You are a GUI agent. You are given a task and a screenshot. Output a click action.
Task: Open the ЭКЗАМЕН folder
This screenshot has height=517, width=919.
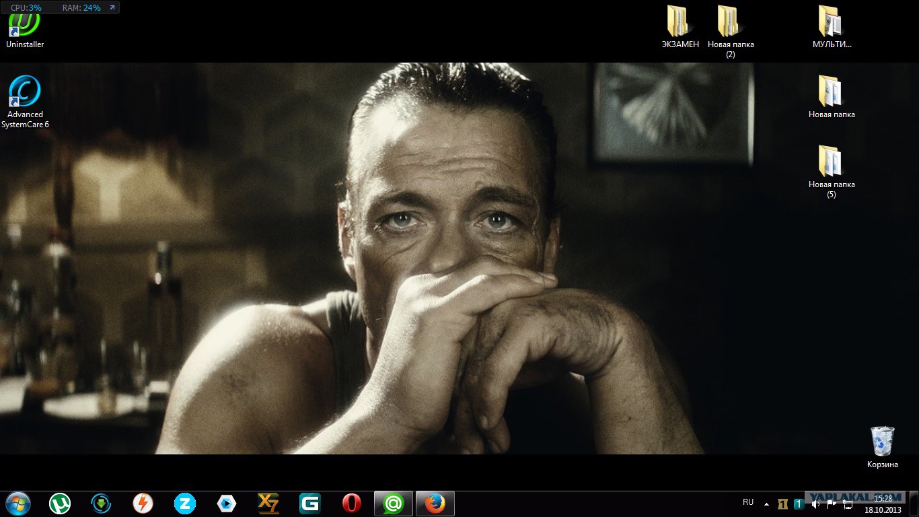680,28
